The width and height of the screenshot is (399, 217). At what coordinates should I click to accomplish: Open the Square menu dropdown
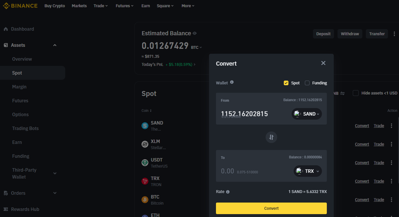click(165, 6)
